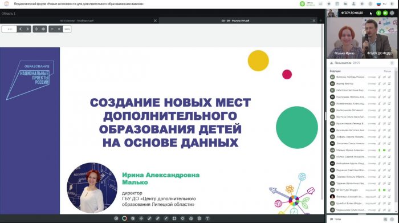Screen dimensions: 399x223
Task: Open the color picker ring in drawing toolbar
Action: click(124, 218)
